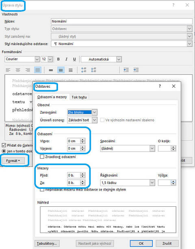Open the Formát menu button

13,161
